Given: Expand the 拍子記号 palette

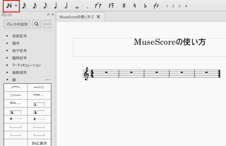Looking at the screenshot, I should point(7,50).
